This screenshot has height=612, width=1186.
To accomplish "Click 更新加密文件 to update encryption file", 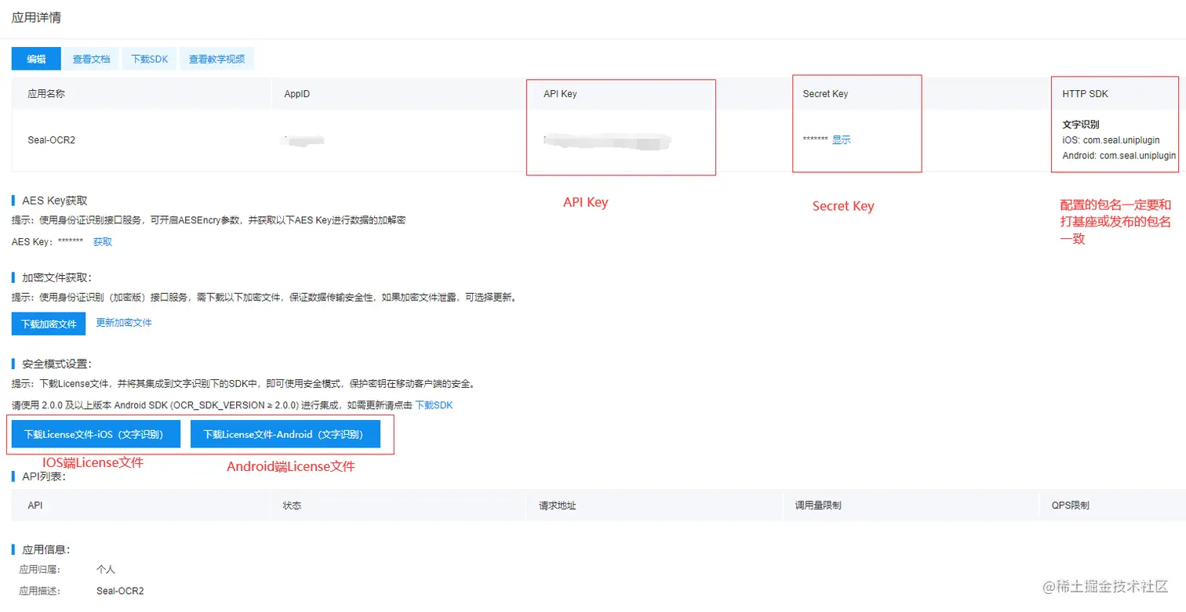I will click(124, 323).
